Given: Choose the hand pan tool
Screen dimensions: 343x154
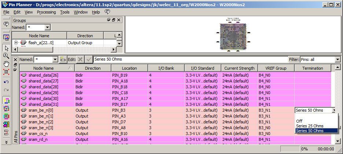Looking at the screenshot, I should click(x=6, y=63).
